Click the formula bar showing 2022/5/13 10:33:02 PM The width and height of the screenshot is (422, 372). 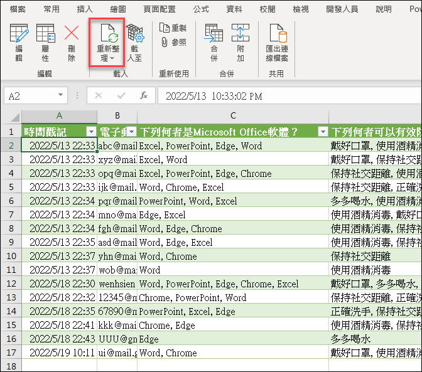tap(289, 95)
